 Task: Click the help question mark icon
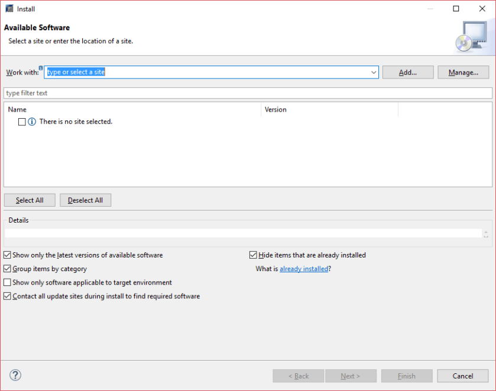[15, 376]
